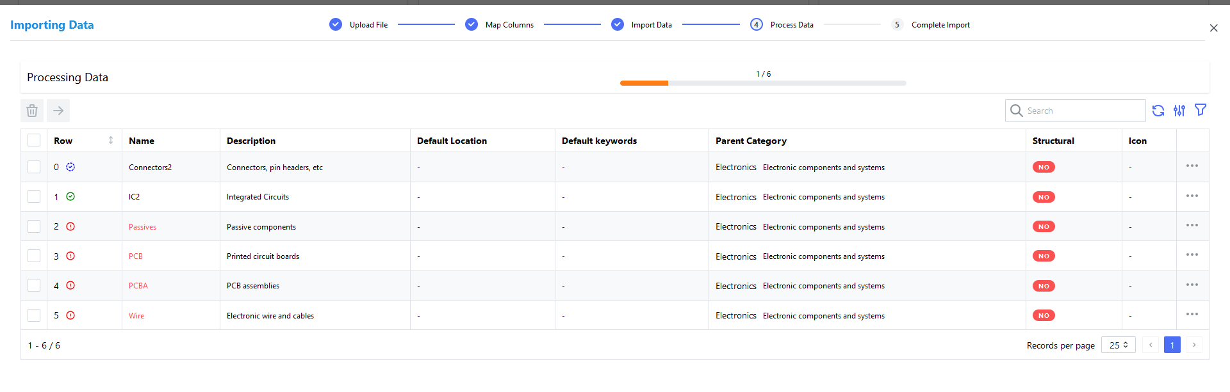Toggle the select-all checkbox in header
The image size is (1230, 392).
34,140
